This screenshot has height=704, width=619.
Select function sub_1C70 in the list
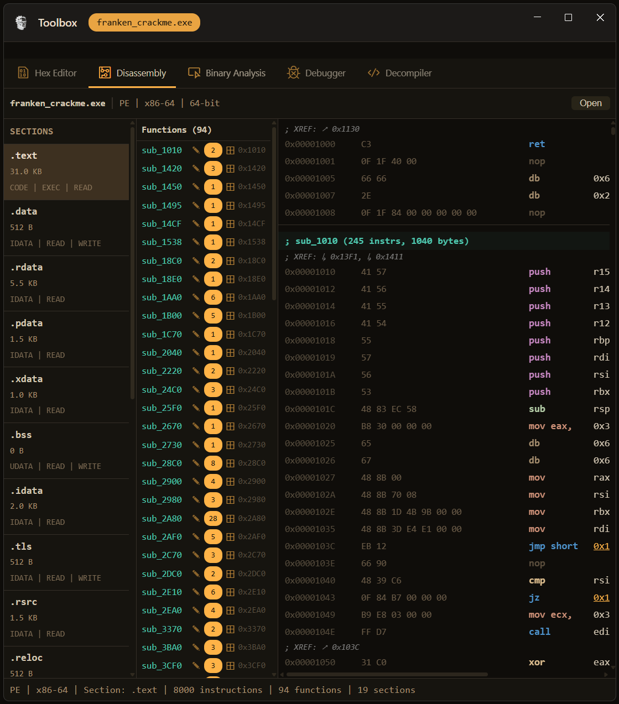[x=162, y=335]
